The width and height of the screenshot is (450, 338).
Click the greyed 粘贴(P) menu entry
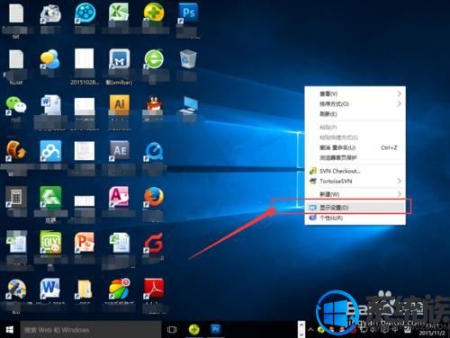(355, 127)
